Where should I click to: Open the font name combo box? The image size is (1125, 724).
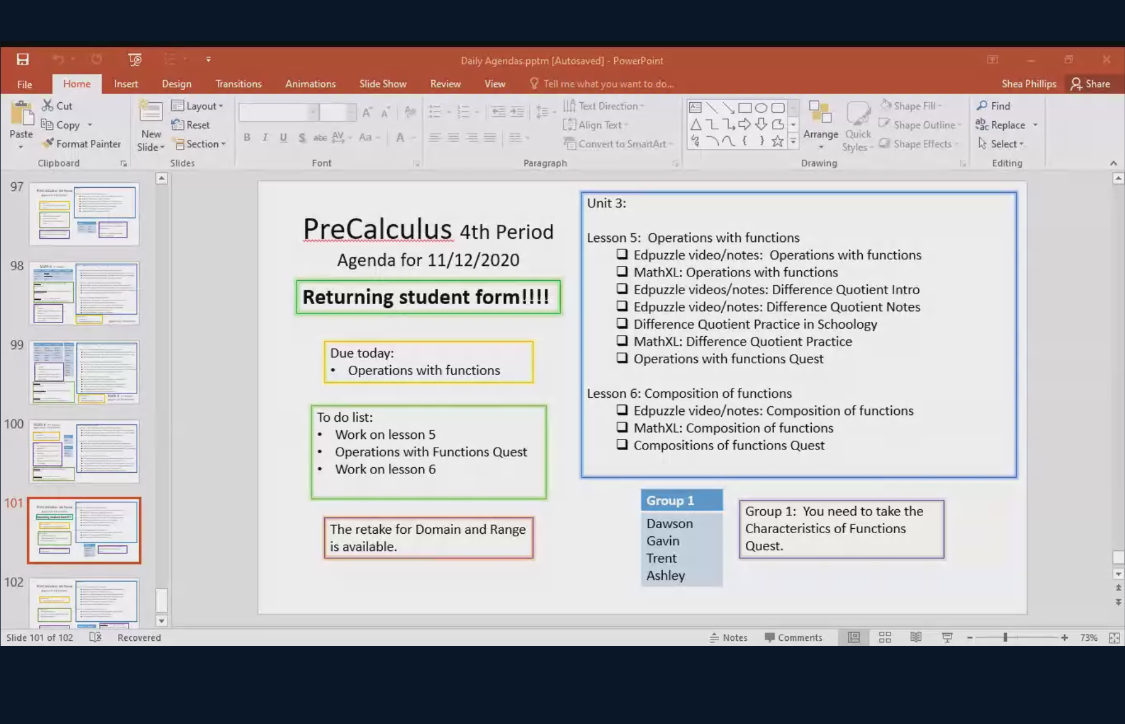coord(278,112)
